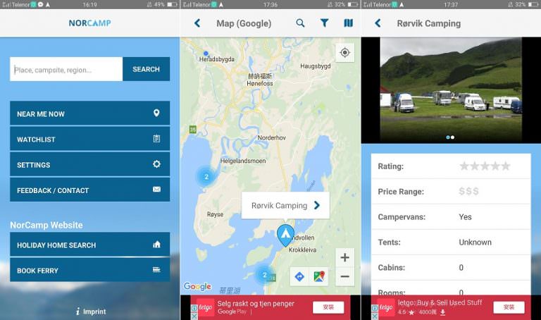Open the Holiday Home Search link
Screen dimensions: 541x320
(x=89, y=245)
